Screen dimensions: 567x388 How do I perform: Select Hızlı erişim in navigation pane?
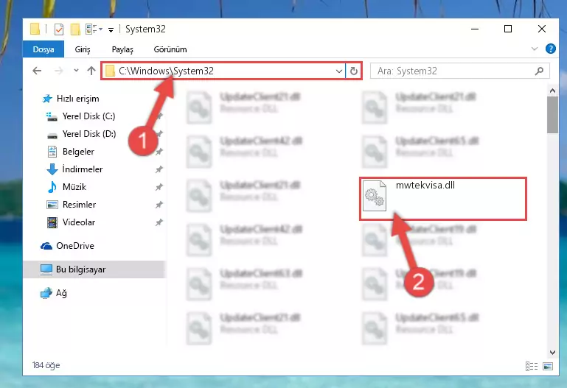tap(78, 99)
